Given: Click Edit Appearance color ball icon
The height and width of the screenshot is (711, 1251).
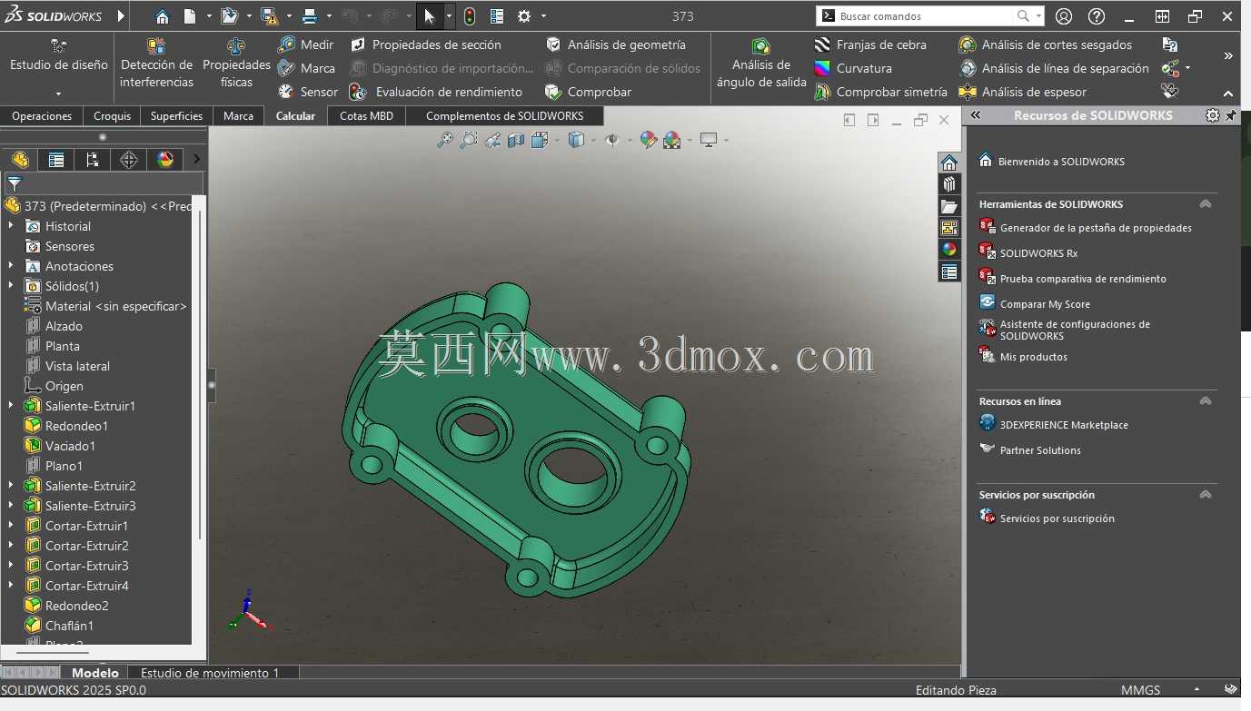Looking at the screenshot, I should [x=648, y=140].
